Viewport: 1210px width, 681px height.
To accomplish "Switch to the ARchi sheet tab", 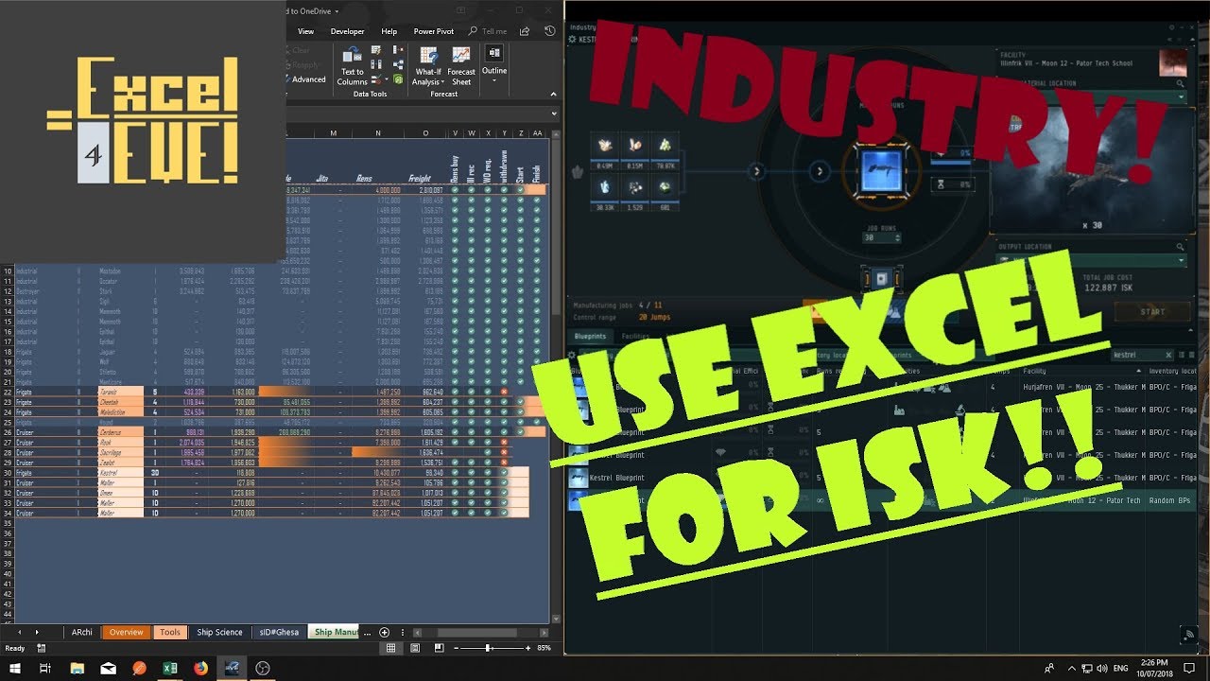I will pyautogui.click(x=81, y=632).
